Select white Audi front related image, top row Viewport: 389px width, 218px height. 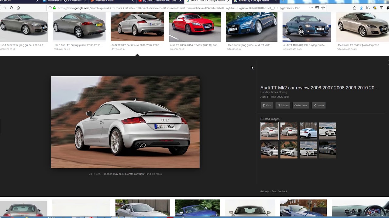pyautogui.click(x=327, y=131)
